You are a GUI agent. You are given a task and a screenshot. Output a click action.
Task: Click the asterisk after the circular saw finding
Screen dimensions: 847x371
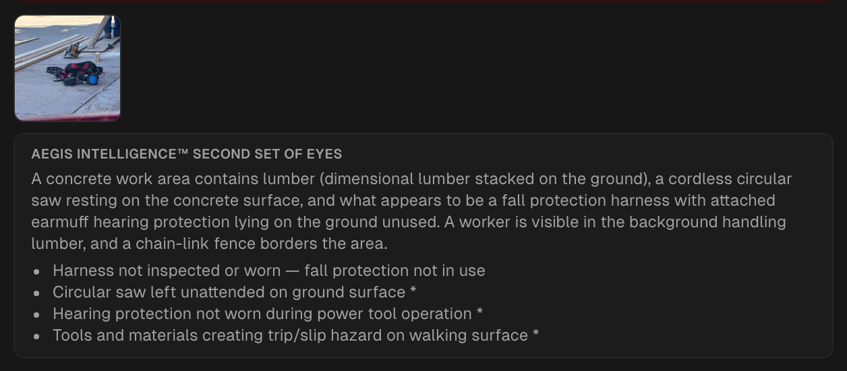pyautogui.click(x=412, y=291)
